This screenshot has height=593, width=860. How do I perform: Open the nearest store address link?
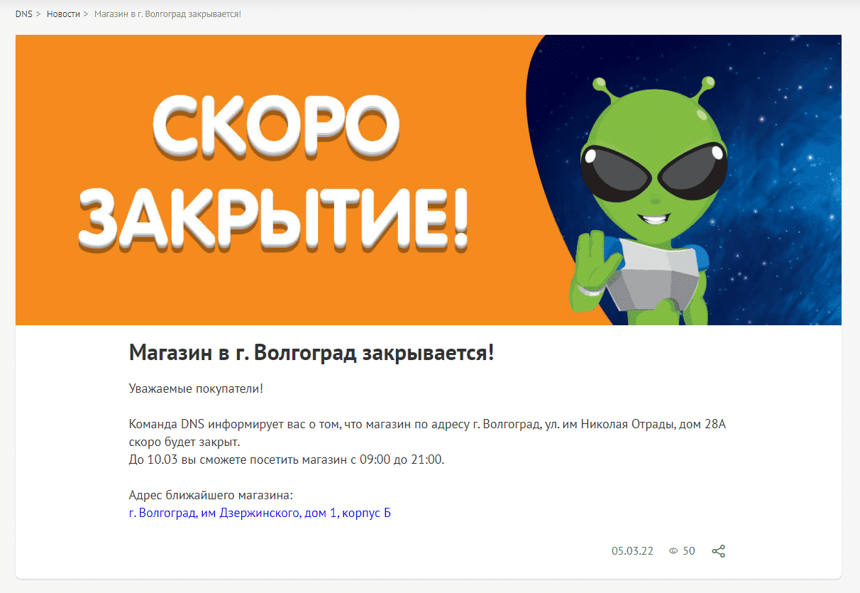(260, 513)
